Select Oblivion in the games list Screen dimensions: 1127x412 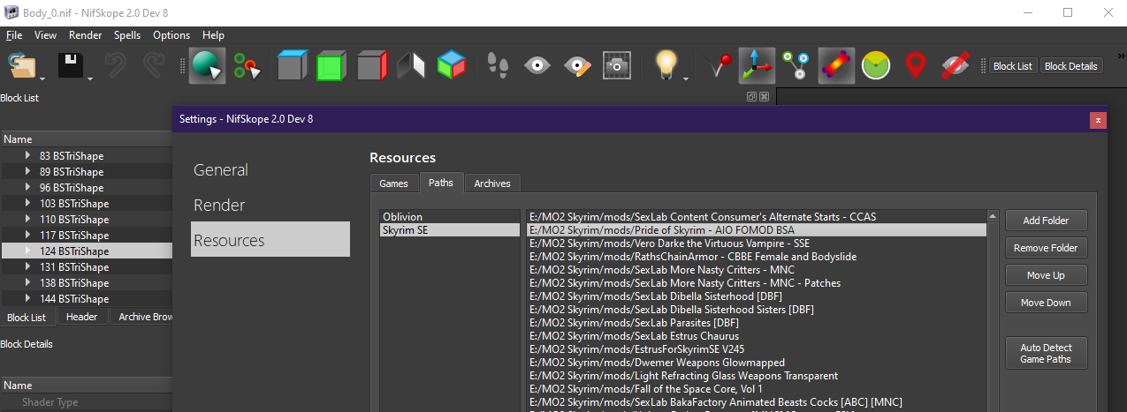[450, 216]
